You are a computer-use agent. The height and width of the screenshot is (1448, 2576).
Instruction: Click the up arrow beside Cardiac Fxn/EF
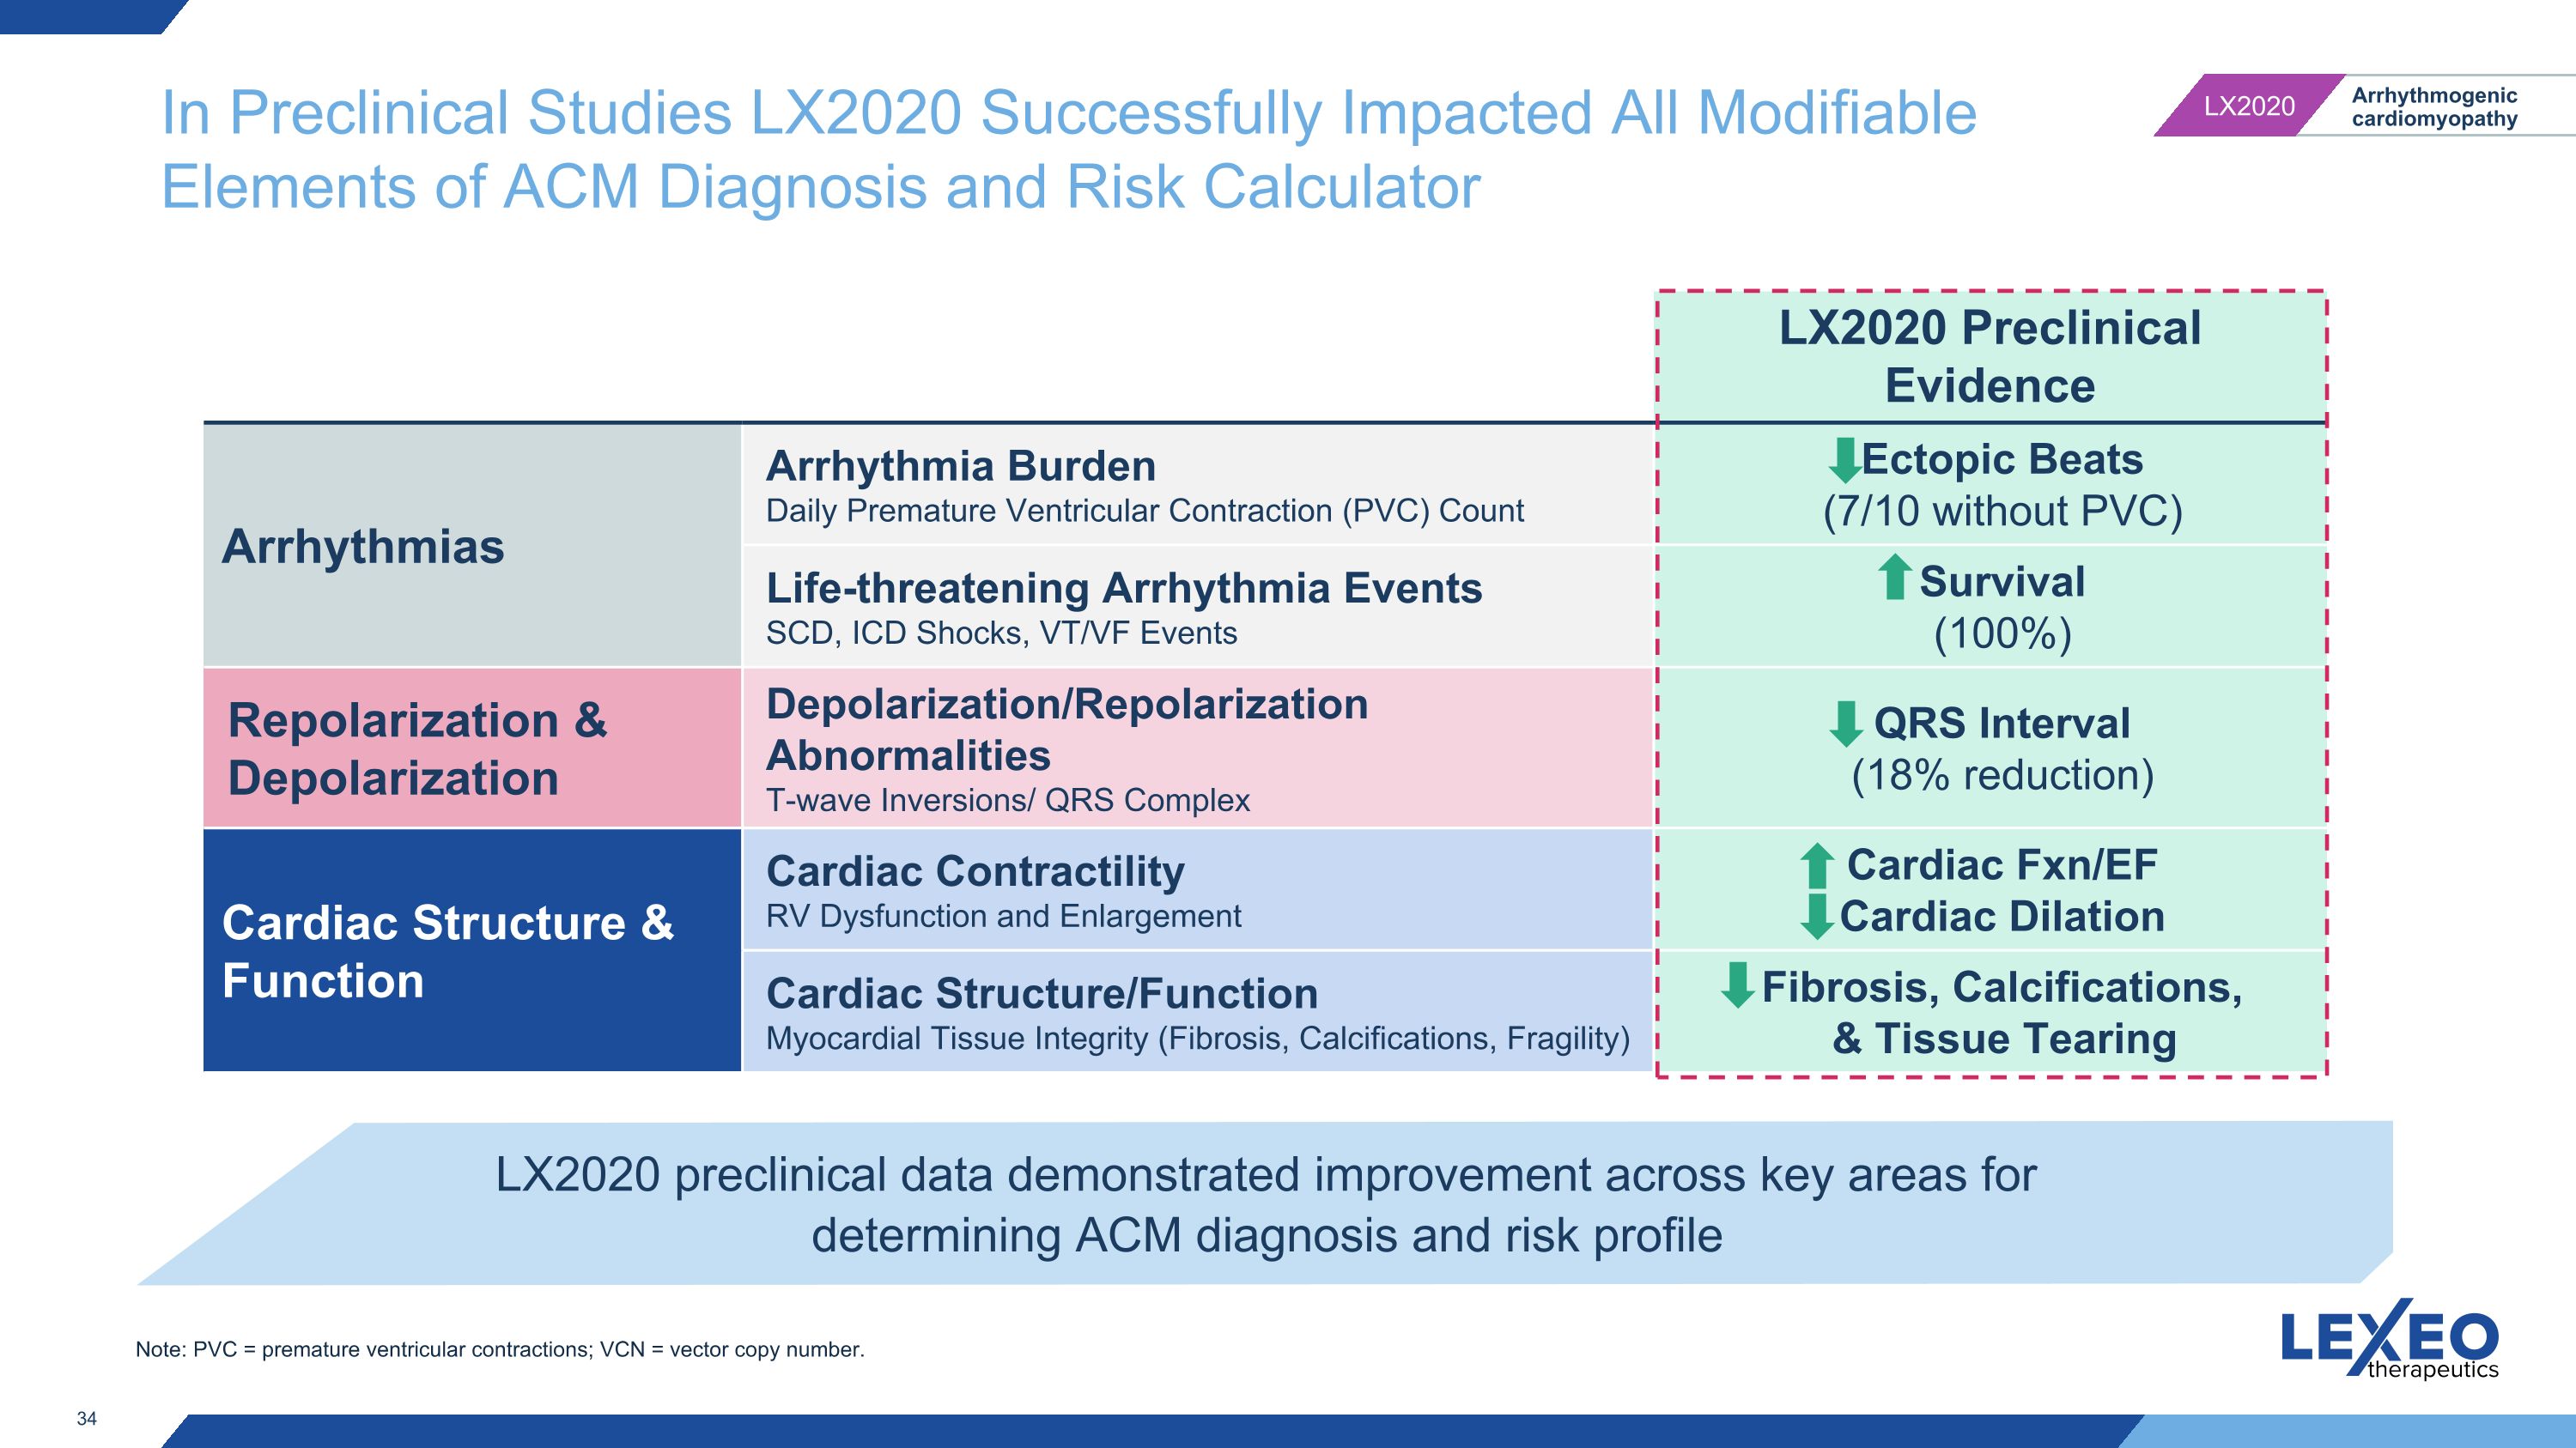coord(1817,866)
